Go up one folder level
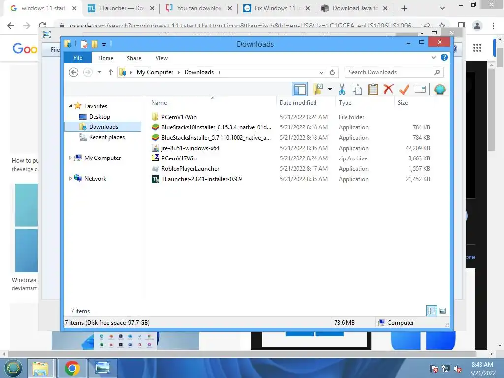 pos(111,72)
